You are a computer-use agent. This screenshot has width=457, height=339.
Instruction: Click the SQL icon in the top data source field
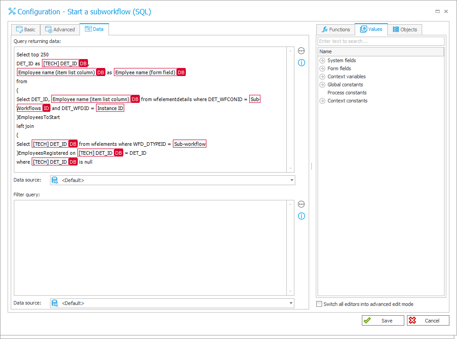tap(55, 180)
